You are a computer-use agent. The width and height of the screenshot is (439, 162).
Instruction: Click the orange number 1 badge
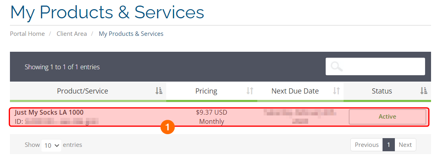[168, 127]
